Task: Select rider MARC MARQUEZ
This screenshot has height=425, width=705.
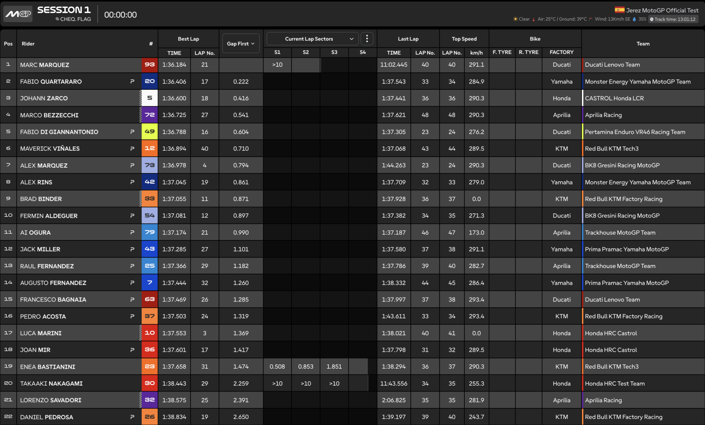Action: 45,65
